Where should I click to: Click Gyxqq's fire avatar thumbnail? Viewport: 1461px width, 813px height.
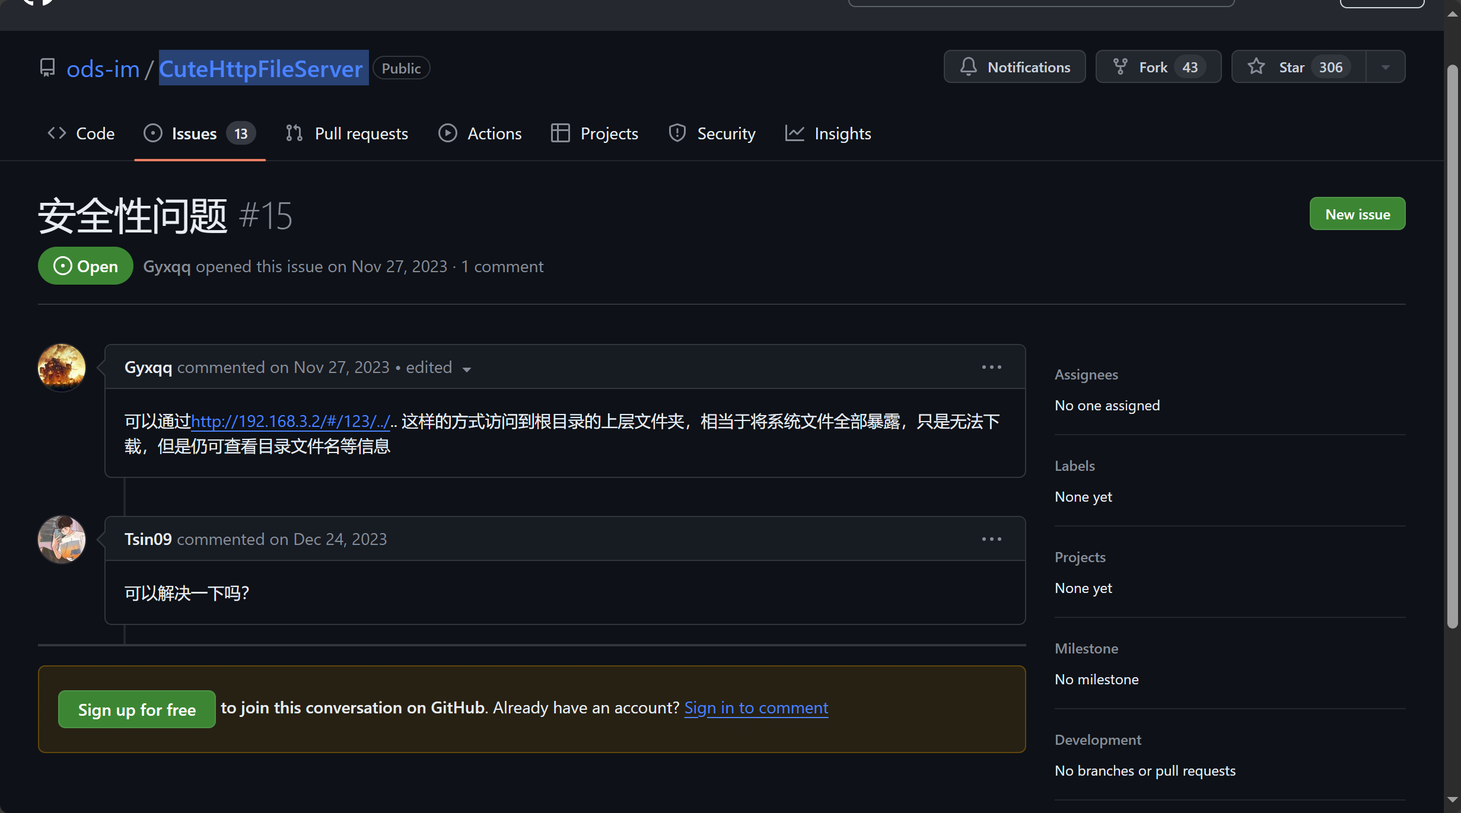tap(62, 367)
